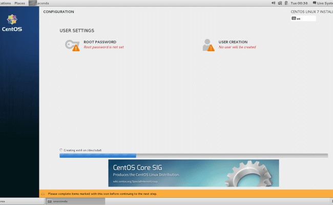Open the Tue 00:38 clock
The height and width of the screenshot is (205, 333).
(299, 3)
